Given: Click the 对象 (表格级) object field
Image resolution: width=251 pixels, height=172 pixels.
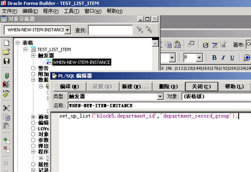Looking at the screenshot, I should pos(216,97).
